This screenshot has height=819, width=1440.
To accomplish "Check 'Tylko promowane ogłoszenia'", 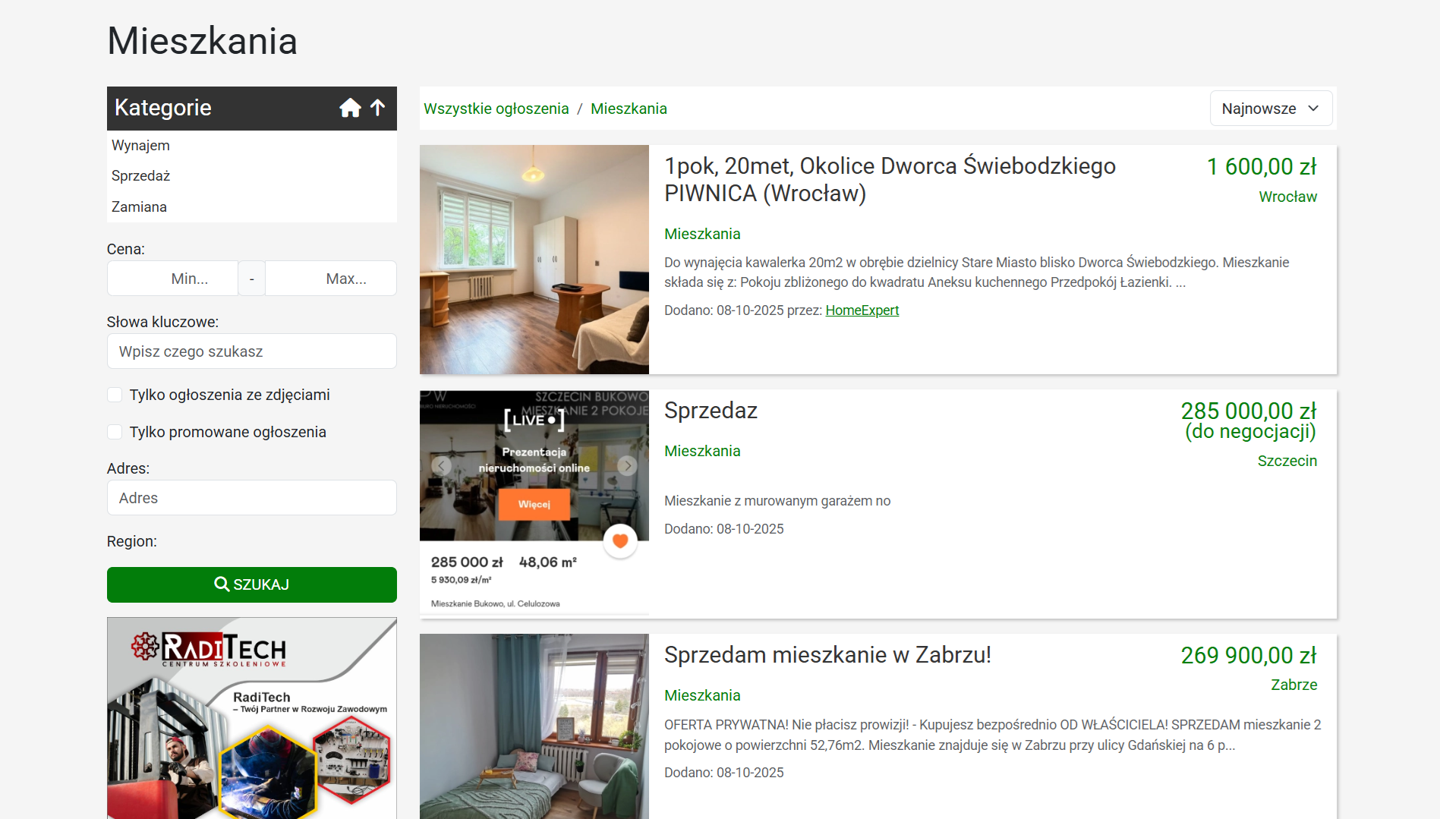I will tap(115, 431).
